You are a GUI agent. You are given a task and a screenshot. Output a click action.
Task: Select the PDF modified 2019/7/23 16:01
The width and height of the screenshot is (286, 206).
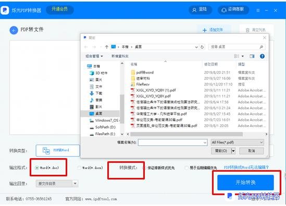coord(156,120)
